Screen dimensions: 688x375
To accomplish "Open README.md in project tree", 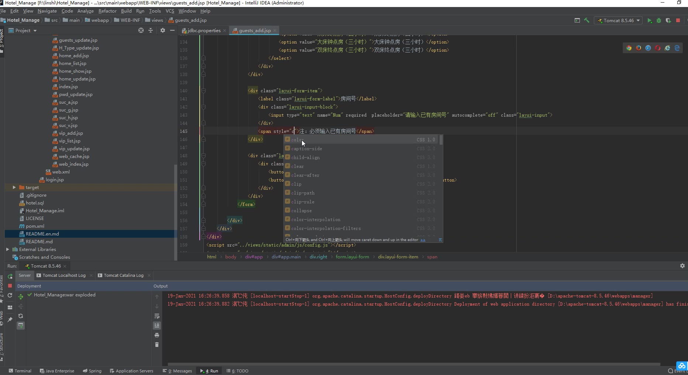I will (x=39, y=242).
